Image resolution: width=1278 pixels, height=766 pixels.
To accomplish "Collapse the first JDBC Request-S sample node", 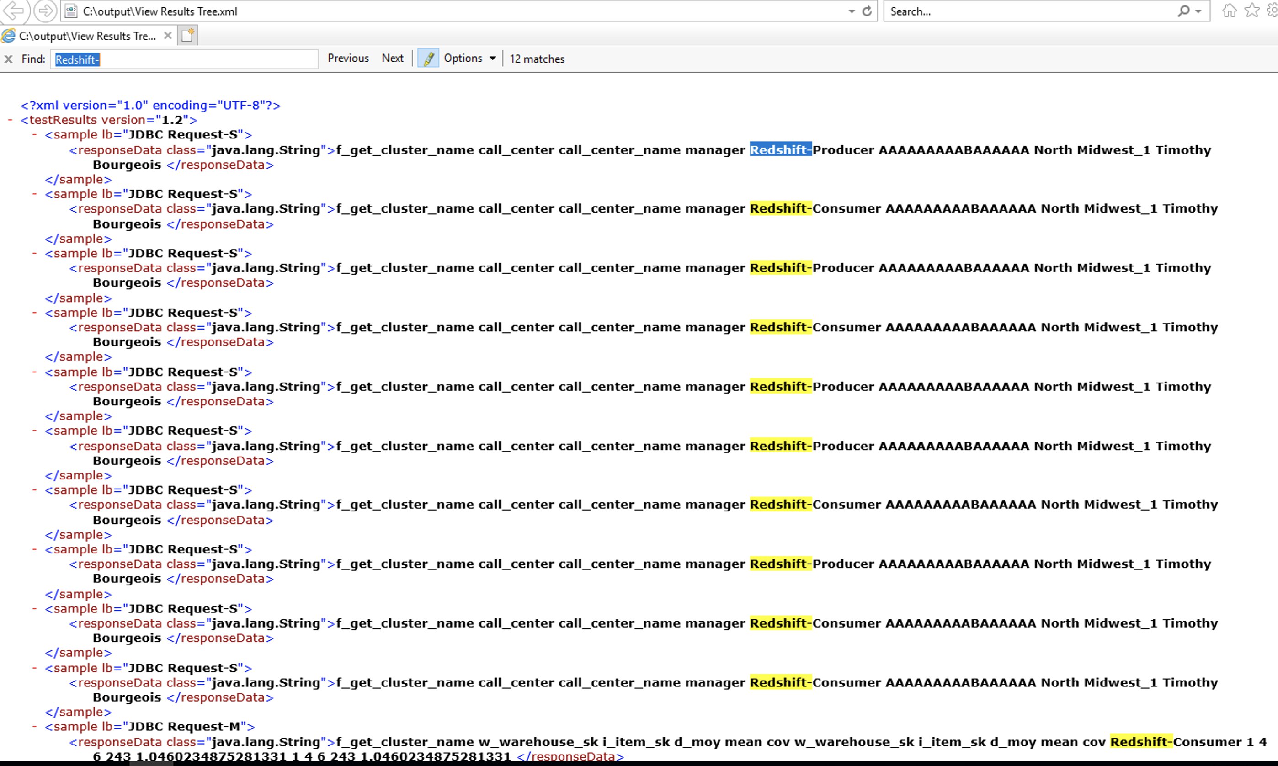I will pyautogui.click(x=35, y=135).
